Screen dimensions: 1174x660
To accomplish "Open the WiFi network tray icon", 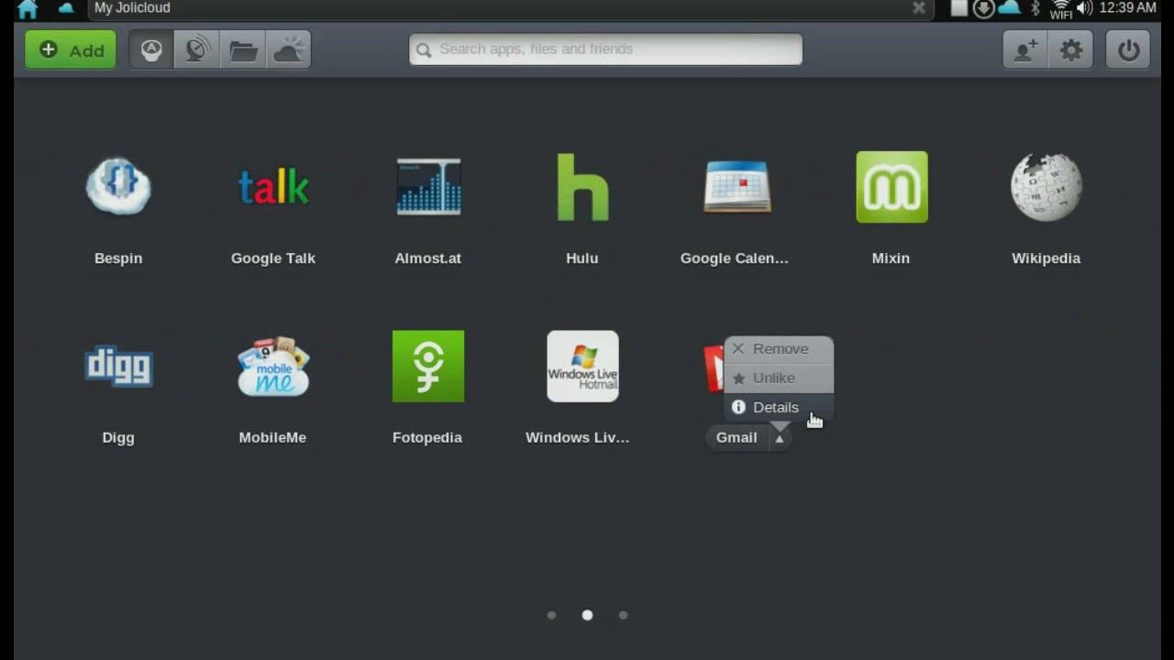I will 1061,9.
